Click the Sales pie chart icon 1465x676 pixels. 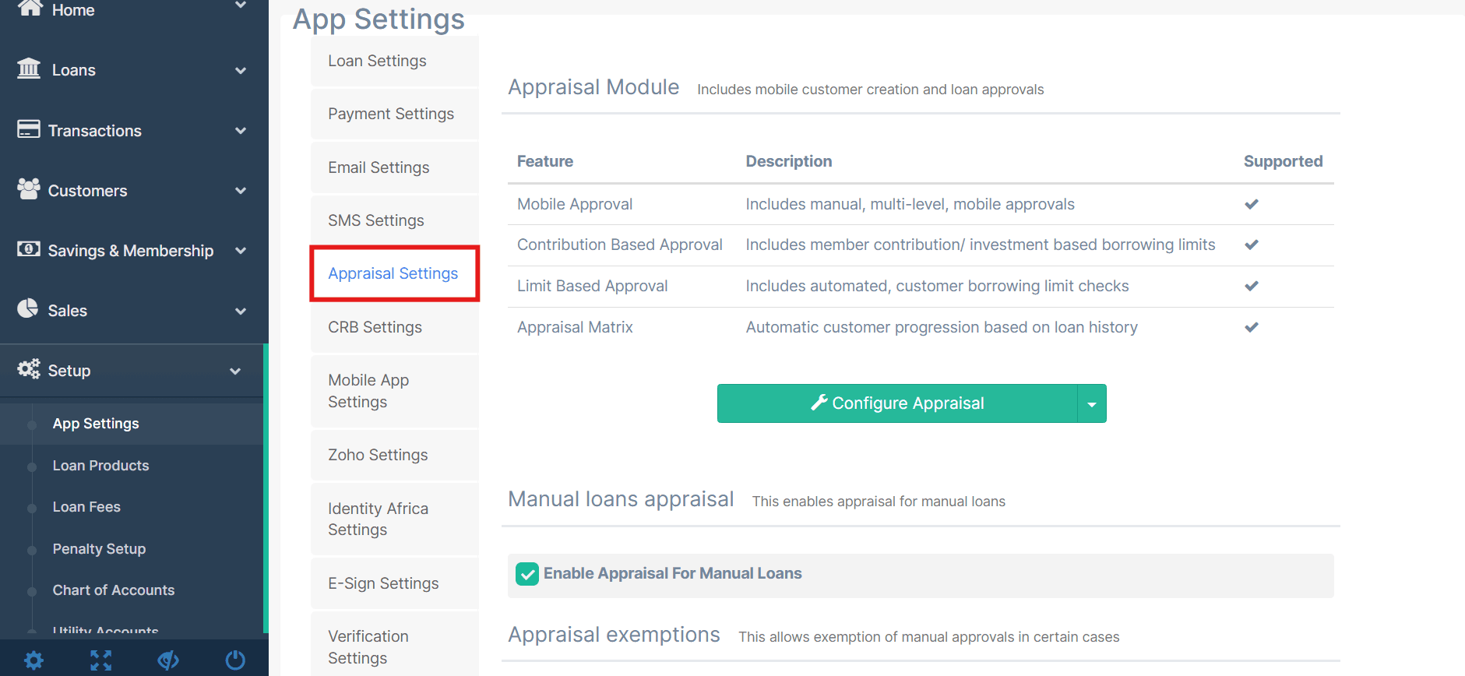[28, 308]
